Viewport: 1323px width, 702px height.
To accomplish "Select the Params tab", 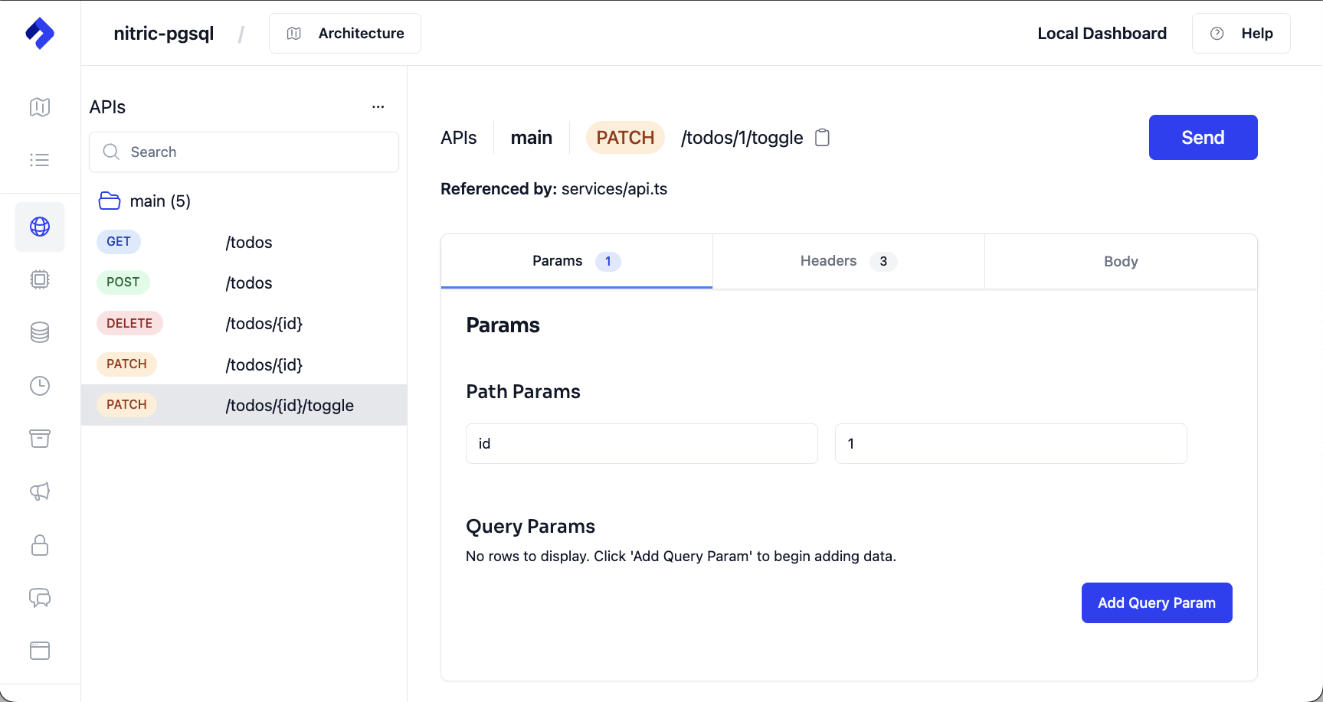I will [577, 261].
